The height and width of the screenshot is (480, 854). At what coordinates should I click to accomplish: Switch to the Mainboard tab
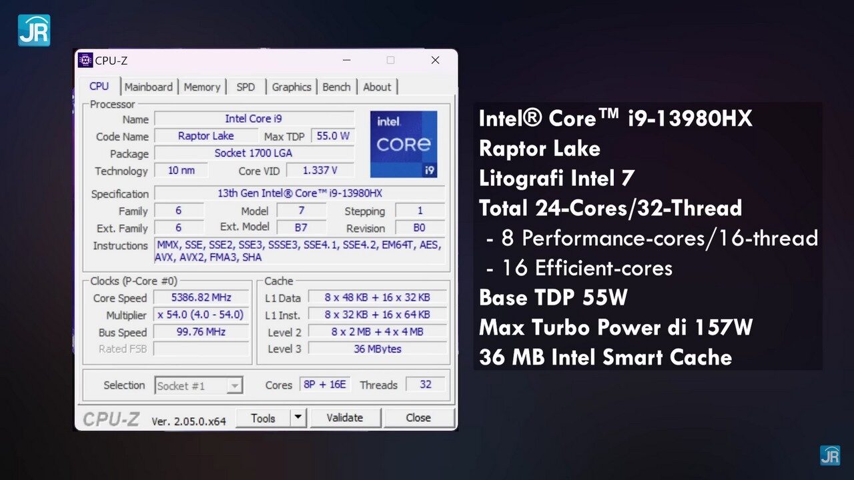coord(149,87)
